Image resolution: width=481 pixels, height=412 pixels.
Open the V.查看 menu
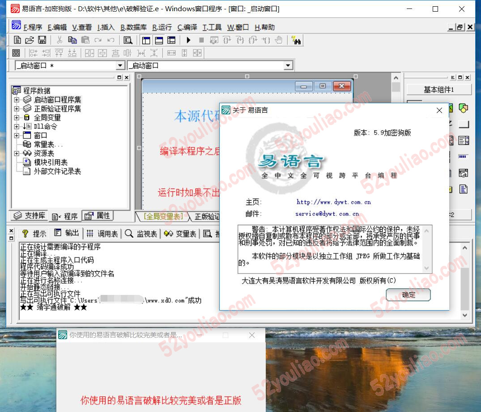(x=82, y=27)
